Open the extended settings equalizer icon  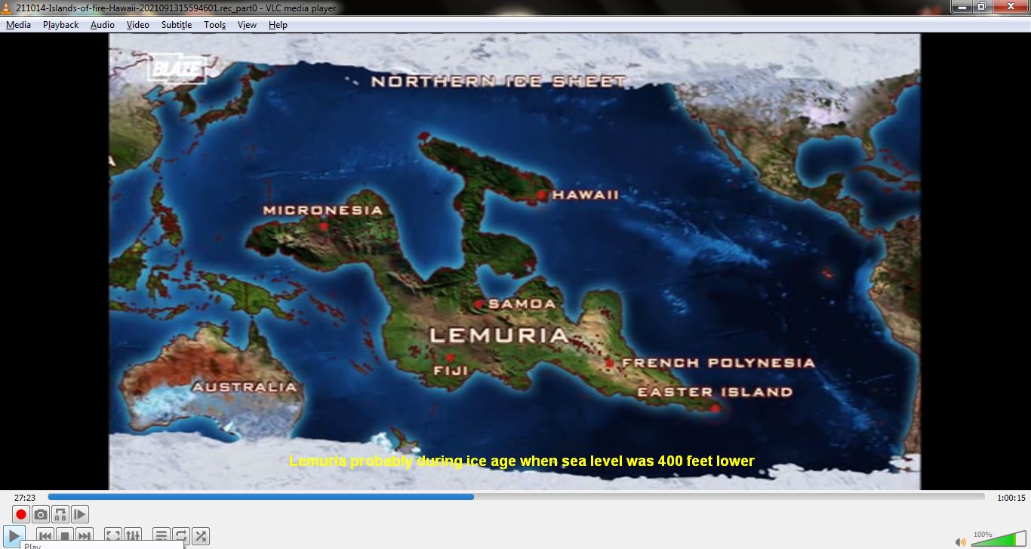click(133, 535)
